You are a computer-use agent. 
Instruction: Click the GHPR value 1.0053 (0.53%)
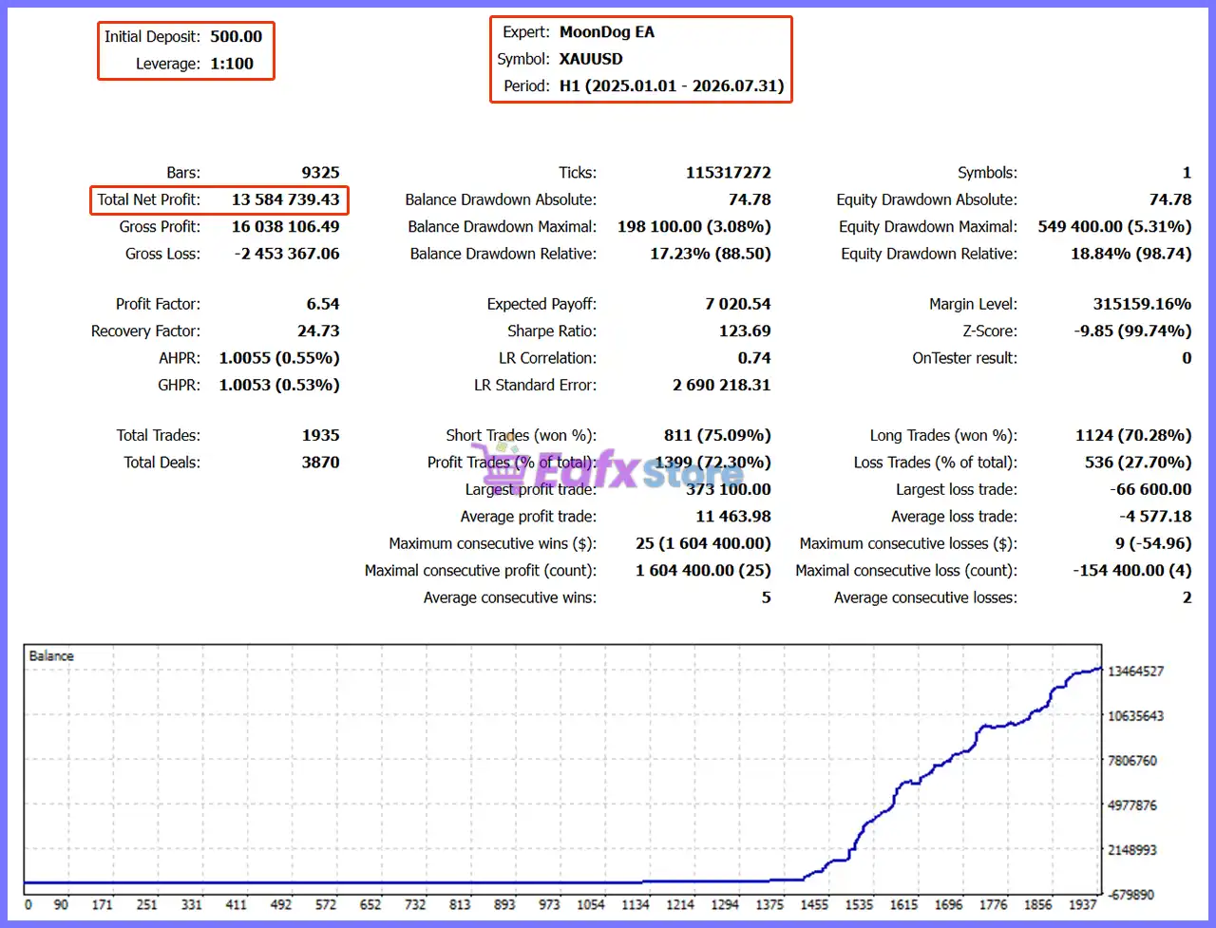[x=279, y=385]
